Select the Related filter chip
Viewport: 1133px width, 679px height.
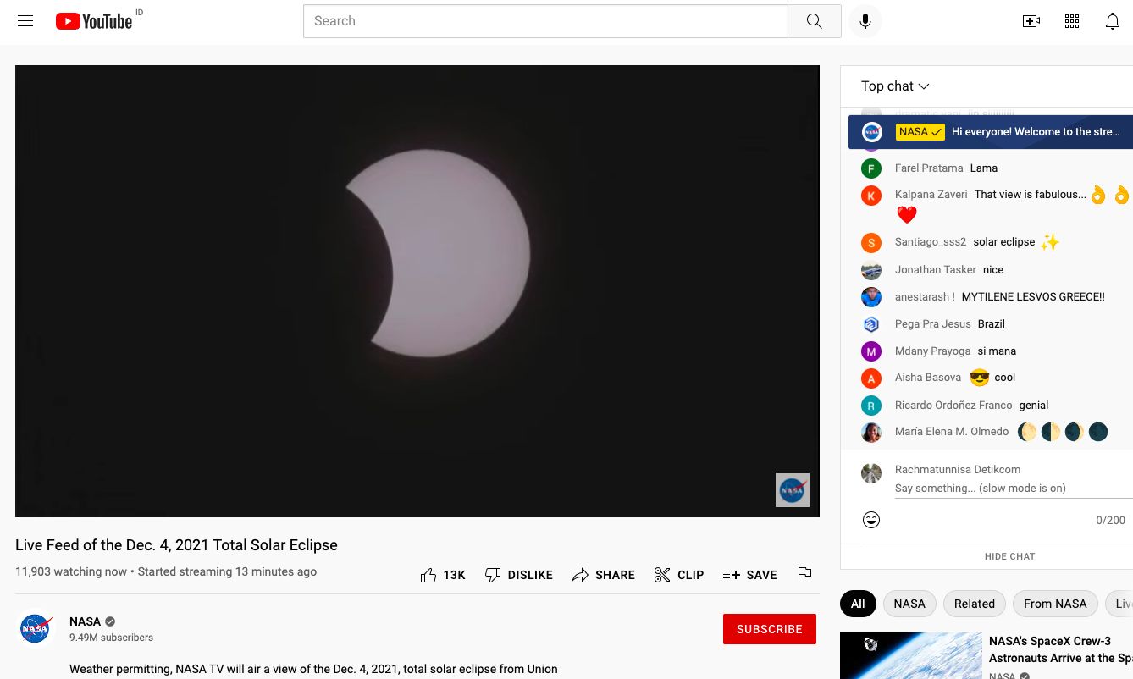pyautogui.click(x=975, y=604)
